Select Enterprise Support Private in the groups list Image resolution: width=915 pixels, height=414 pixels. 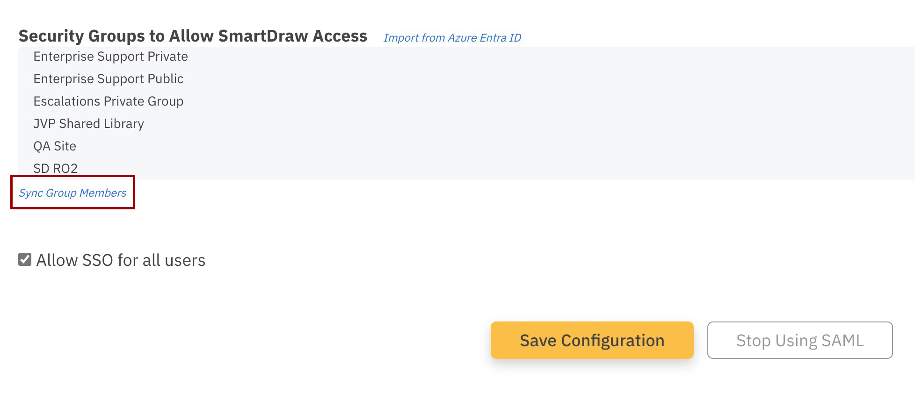(x=110, y=57)
